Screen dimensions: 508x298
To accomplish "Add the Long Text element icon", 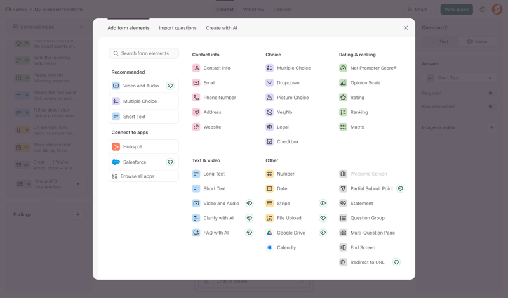I will click(x=196, y=174).
